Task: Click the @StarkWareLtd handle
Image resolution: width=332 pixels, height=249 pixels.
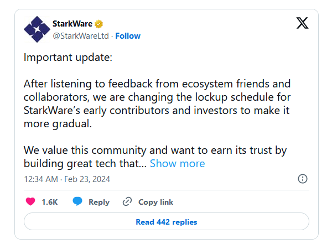Action: pos(81,36)
